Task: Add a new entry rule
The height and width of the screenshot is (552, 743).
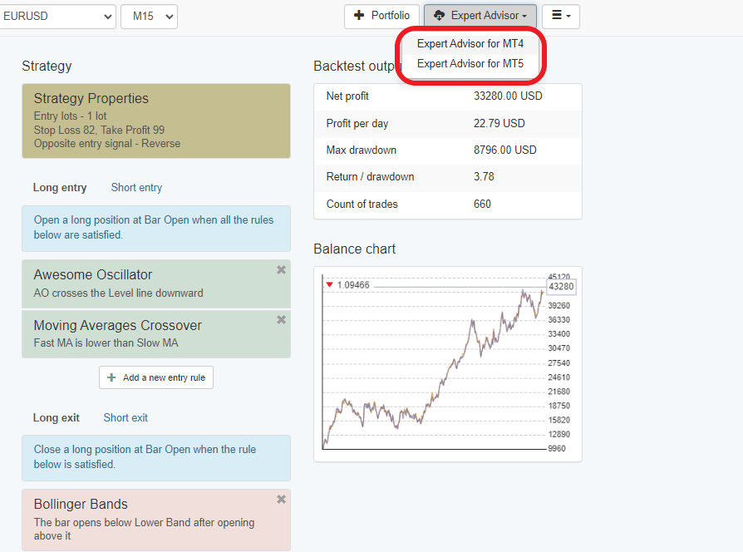Action: pos(156,377)
